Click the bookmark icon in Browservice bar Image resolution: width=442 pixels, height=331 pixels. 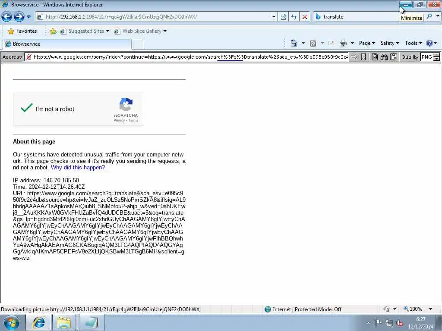[363, 57]
